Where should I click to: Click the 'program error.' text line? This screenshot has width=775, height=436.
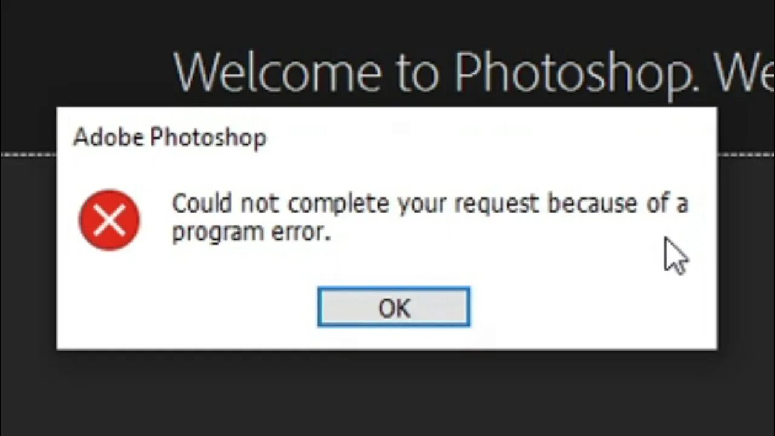(x=251, y=233)
